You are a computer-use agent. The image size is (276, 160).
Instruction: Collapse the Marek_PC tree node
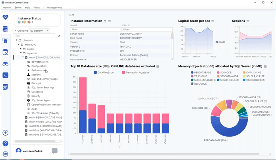click(x=19, y=45)
